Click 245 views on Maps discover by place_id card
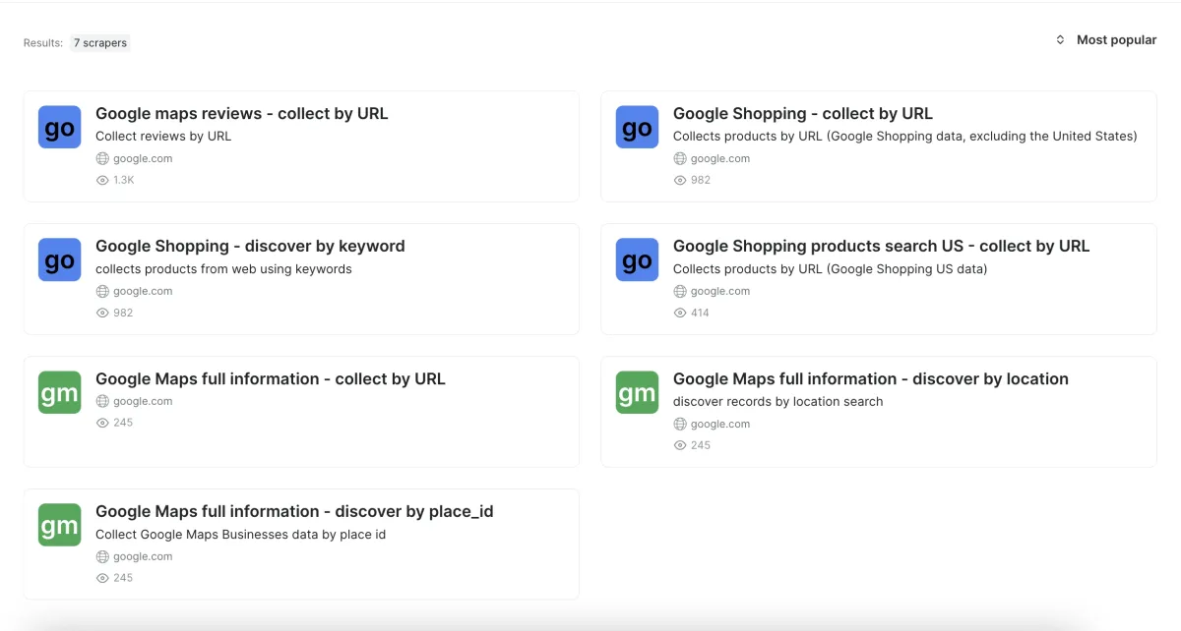Screen dimensions: 1181x631 pyautogui.click(x=123, y=578)
